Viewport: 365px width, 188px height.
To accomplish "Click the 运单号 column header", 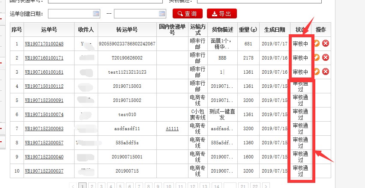I will click(x=49, y=30).
